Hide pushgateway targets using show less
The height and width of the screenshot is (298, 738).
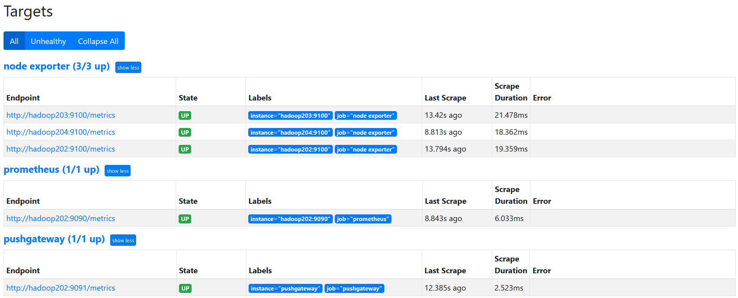point(123,240)
